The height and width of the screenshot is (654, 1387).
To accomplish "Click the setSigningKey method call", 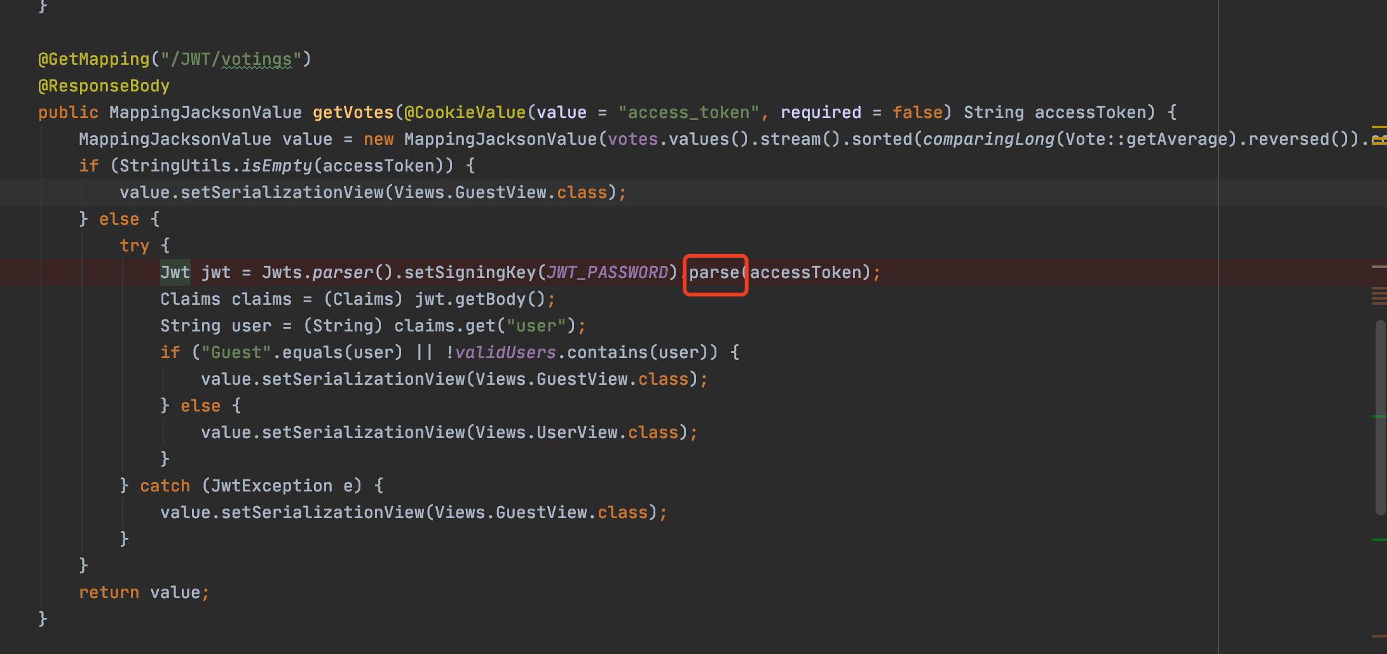I will point(470,273).
